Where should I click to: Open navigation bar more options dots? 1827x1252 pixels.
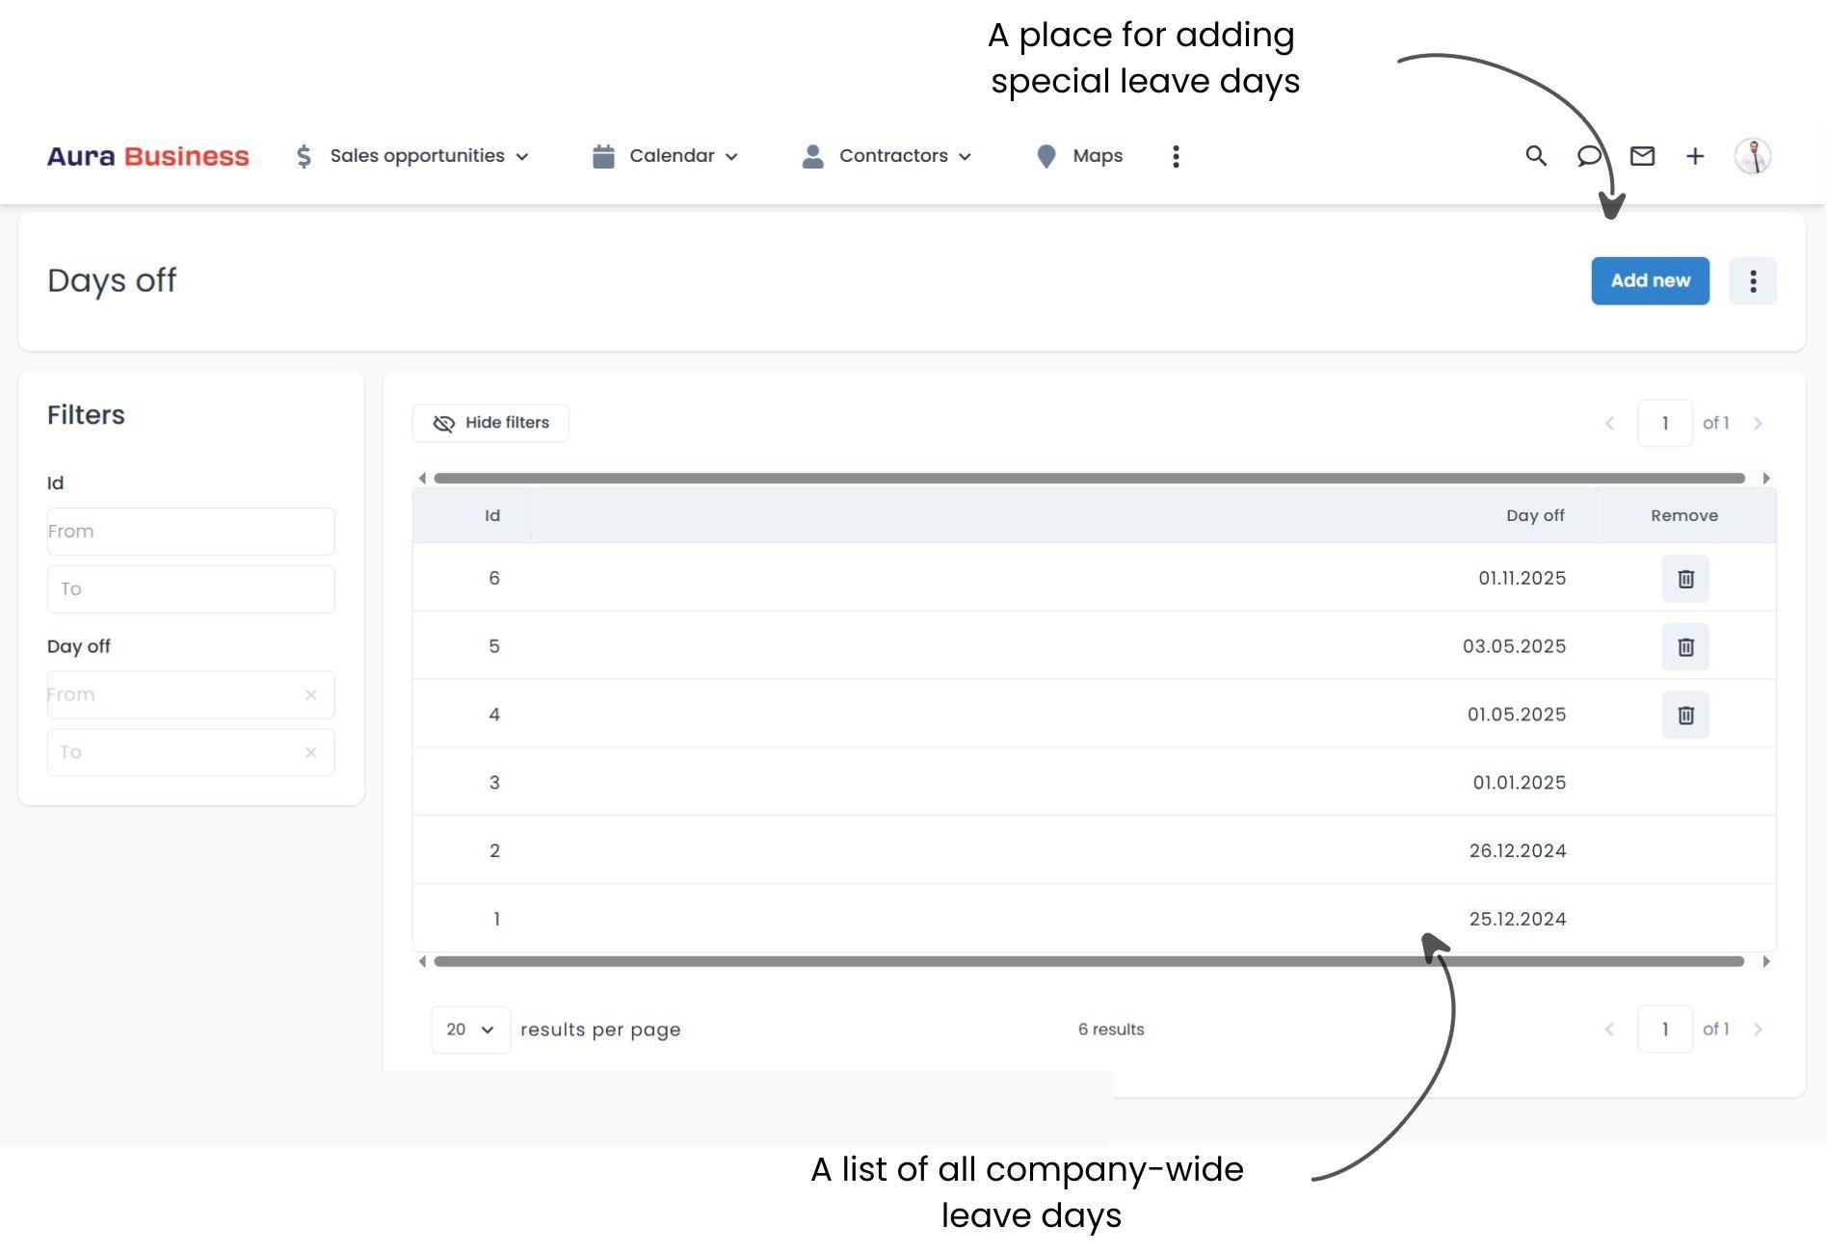[1176, 156]
